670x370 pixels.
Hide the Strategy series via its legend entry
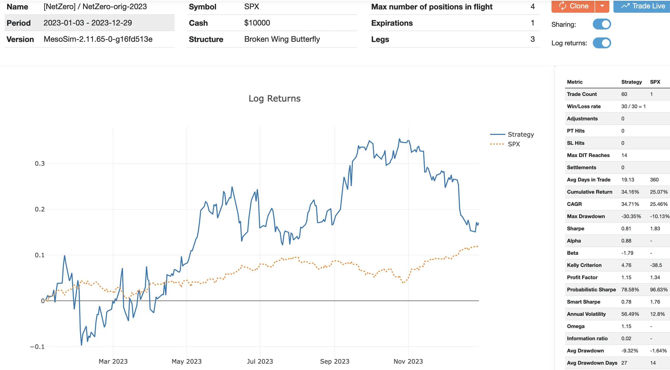(x=520, y=134)
